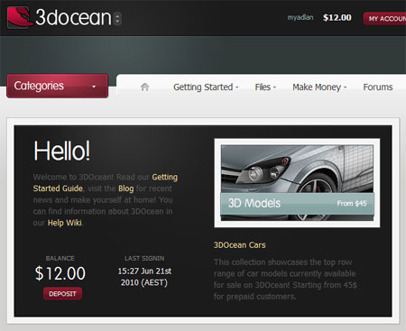Open the Getting Started menu

[206, 87]
